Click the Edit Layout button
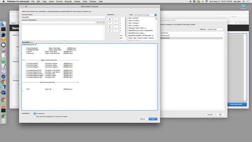 click(x=243, y=23)
